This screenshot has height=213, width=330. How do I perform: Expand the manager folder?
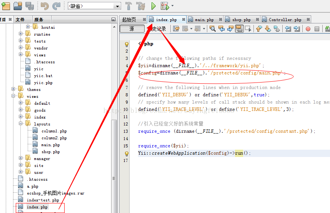(x=20, y=158)
